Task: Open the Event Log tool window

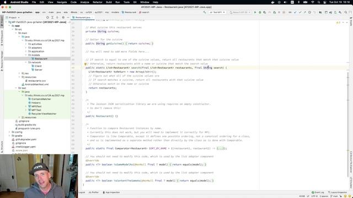Action: click(x=318, y=193)
